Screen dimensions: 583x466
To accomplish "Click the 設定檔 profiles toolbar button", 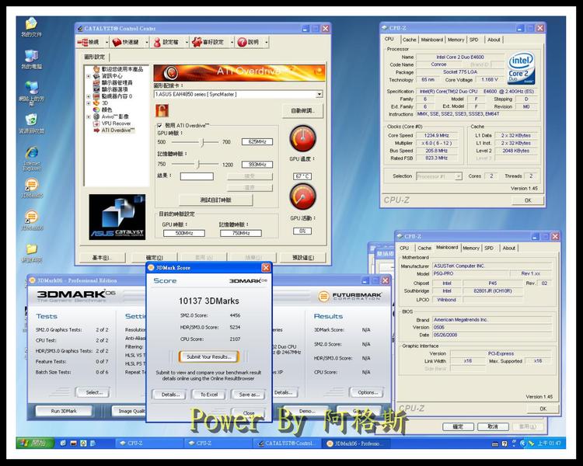I will 167,42.
